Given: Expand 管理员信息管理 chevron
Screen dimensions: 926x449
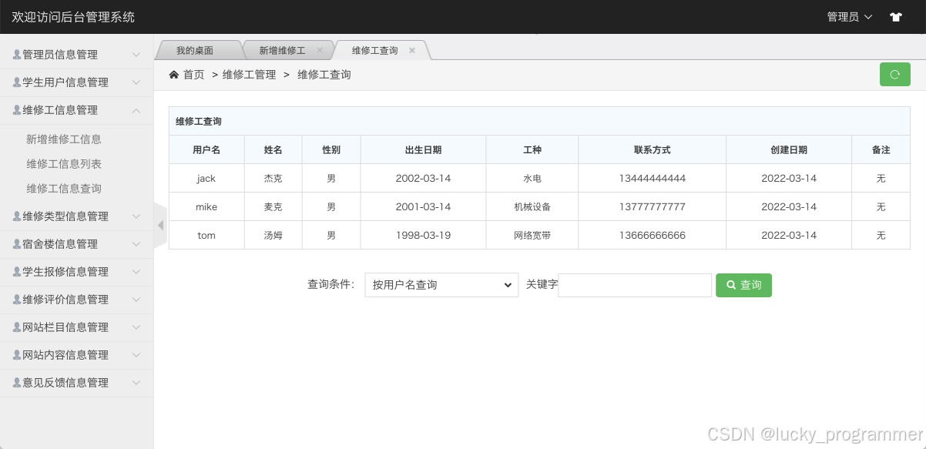Looking at the screenshot, I should click(136, 55).
